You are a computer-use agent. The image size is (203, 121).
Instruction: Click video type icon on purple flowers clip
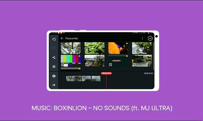(x=87, y=65)
